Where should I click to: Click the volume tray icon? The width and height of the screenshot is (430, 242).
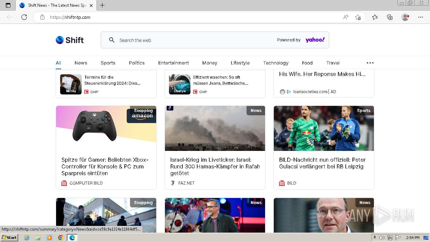[382, 238]
